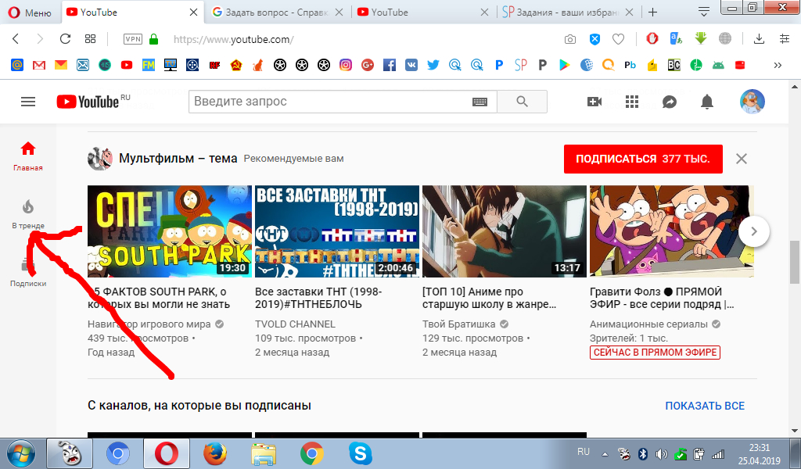Open the TVOLD CHANNEL channel link
801x469 pixels.
point(295,324)
